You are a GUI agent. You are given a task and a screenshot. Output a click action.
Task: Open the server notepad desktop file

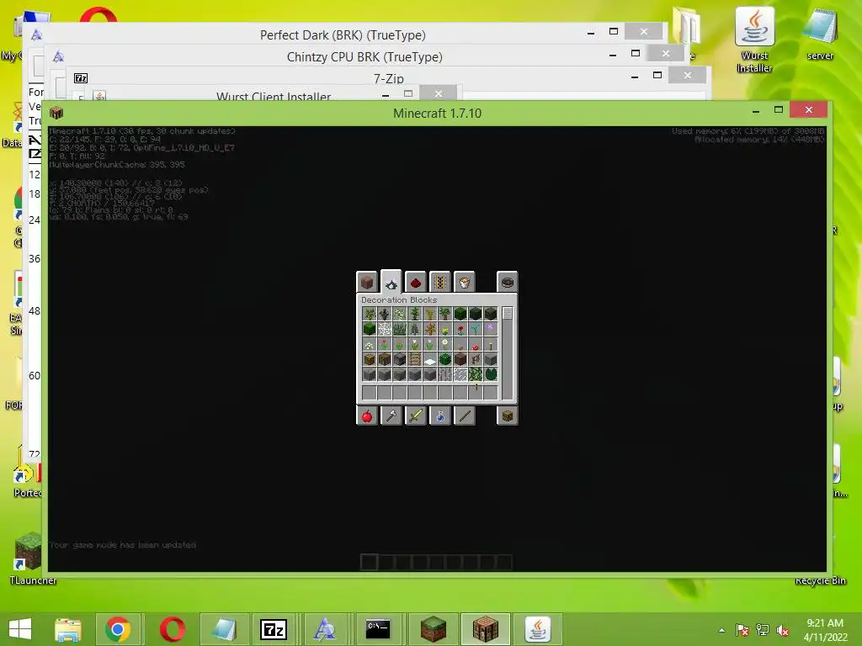tap(820, 34)
